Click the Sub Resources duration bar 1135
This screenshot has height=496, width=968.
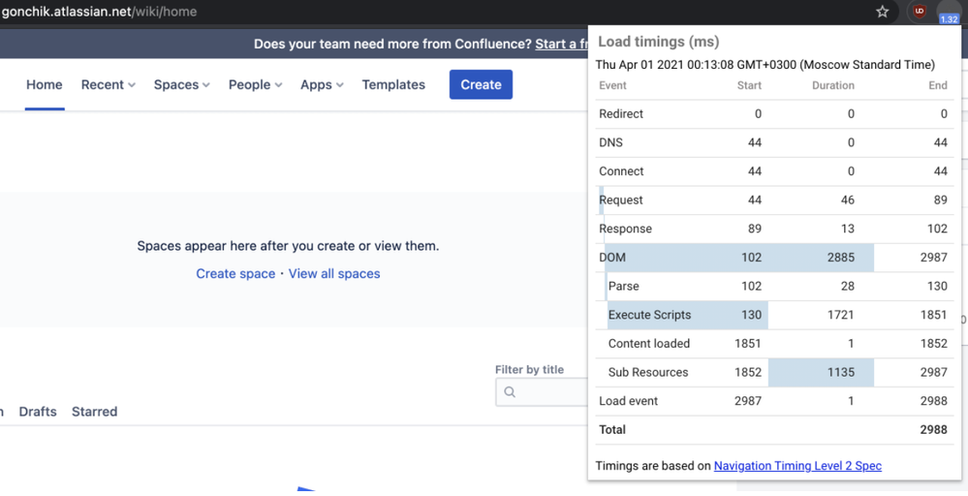(x=821, y=372)
